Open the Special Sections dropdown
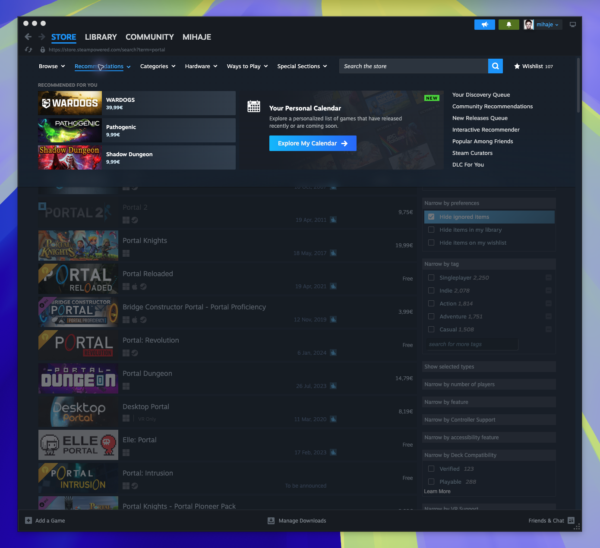The image size is (600, 548). coord(302,66)
